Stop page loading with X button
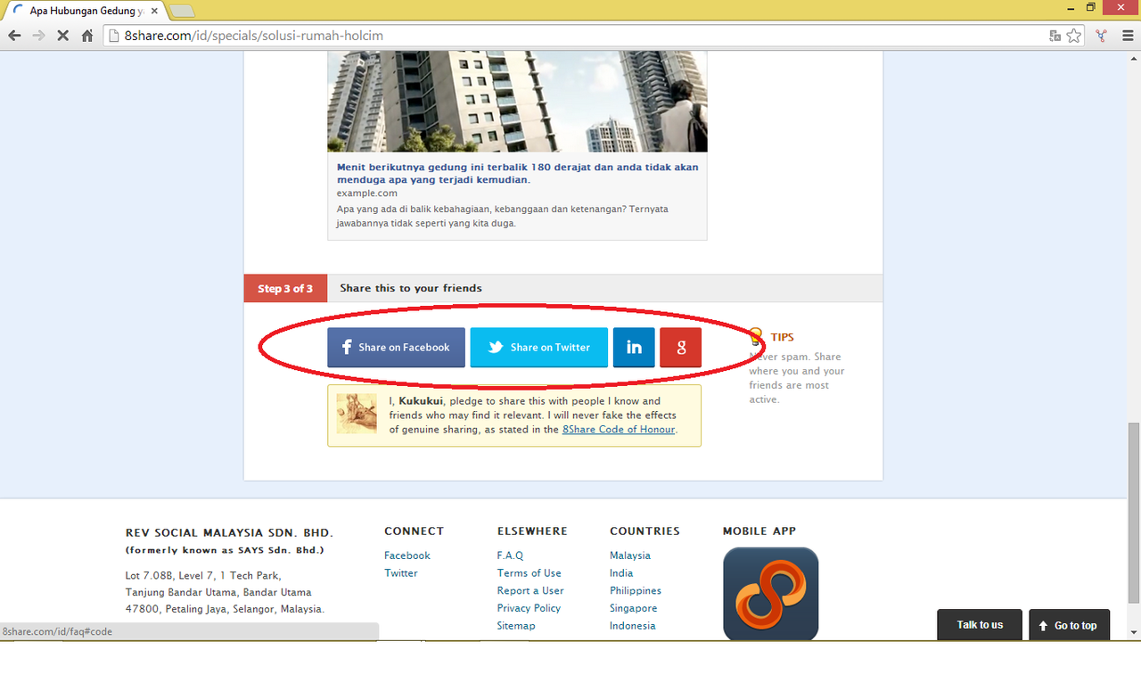The width and height of the screenshot is (1141, 691). [x=63, y=36]
